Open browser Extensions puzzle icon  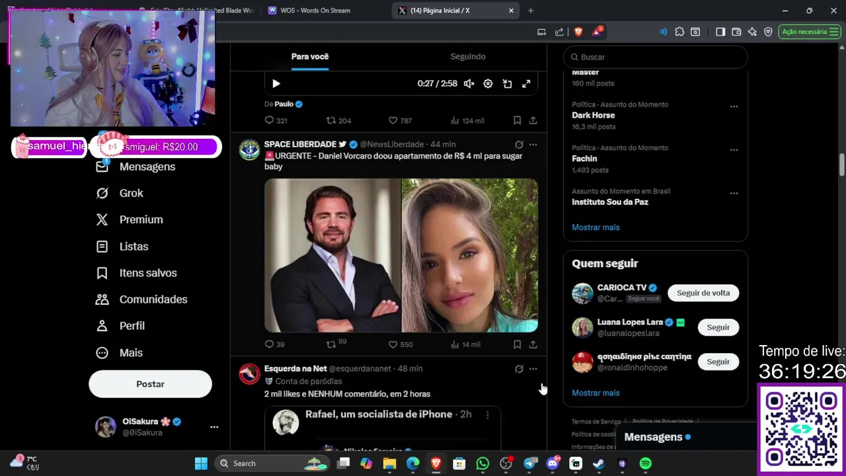click(679, 32)
